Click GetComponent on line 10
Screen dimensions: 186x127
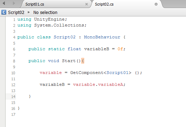[87, 73]
